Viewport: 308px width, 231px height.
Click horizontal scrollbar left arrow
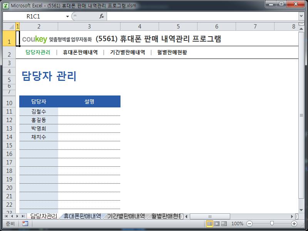tap(186, 216)
